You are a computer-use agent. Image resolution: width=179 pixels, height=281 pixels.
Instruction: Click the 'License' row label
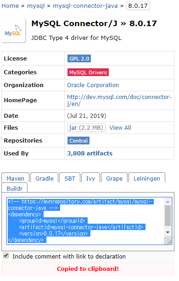pyautogui.click(x=15, y=58)
